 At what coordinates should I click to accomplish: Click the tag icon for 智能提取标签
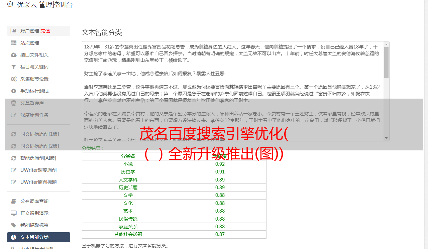tap(14, 225)
